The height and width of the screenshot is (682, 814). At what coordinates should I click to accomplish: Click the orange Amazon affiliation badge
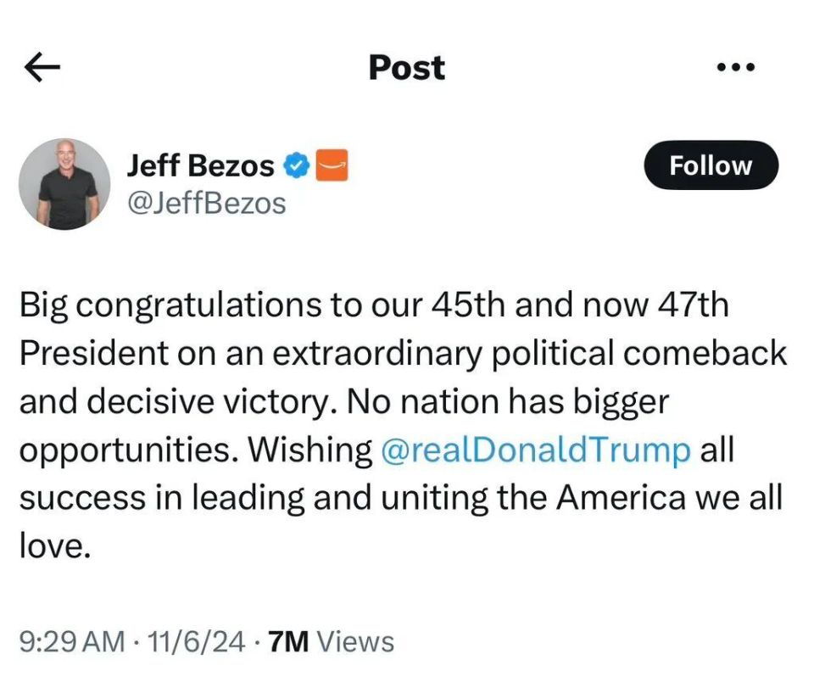point(332,166)
